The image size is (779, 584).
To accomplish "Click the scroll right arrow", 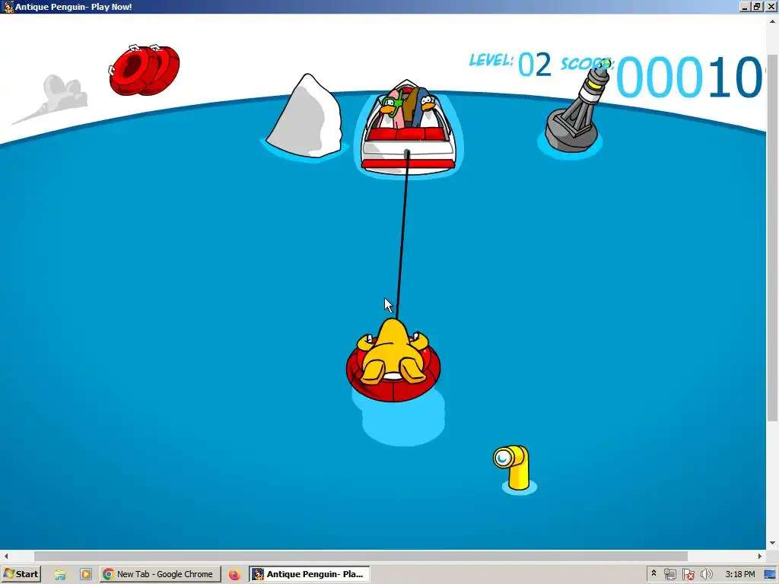I will point(760,556).
